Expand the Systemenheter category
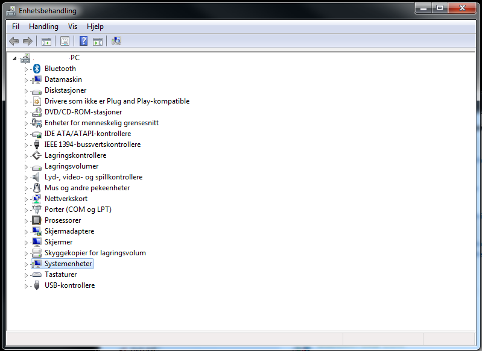This screenshot has width=482, height=351. (26, 264)
